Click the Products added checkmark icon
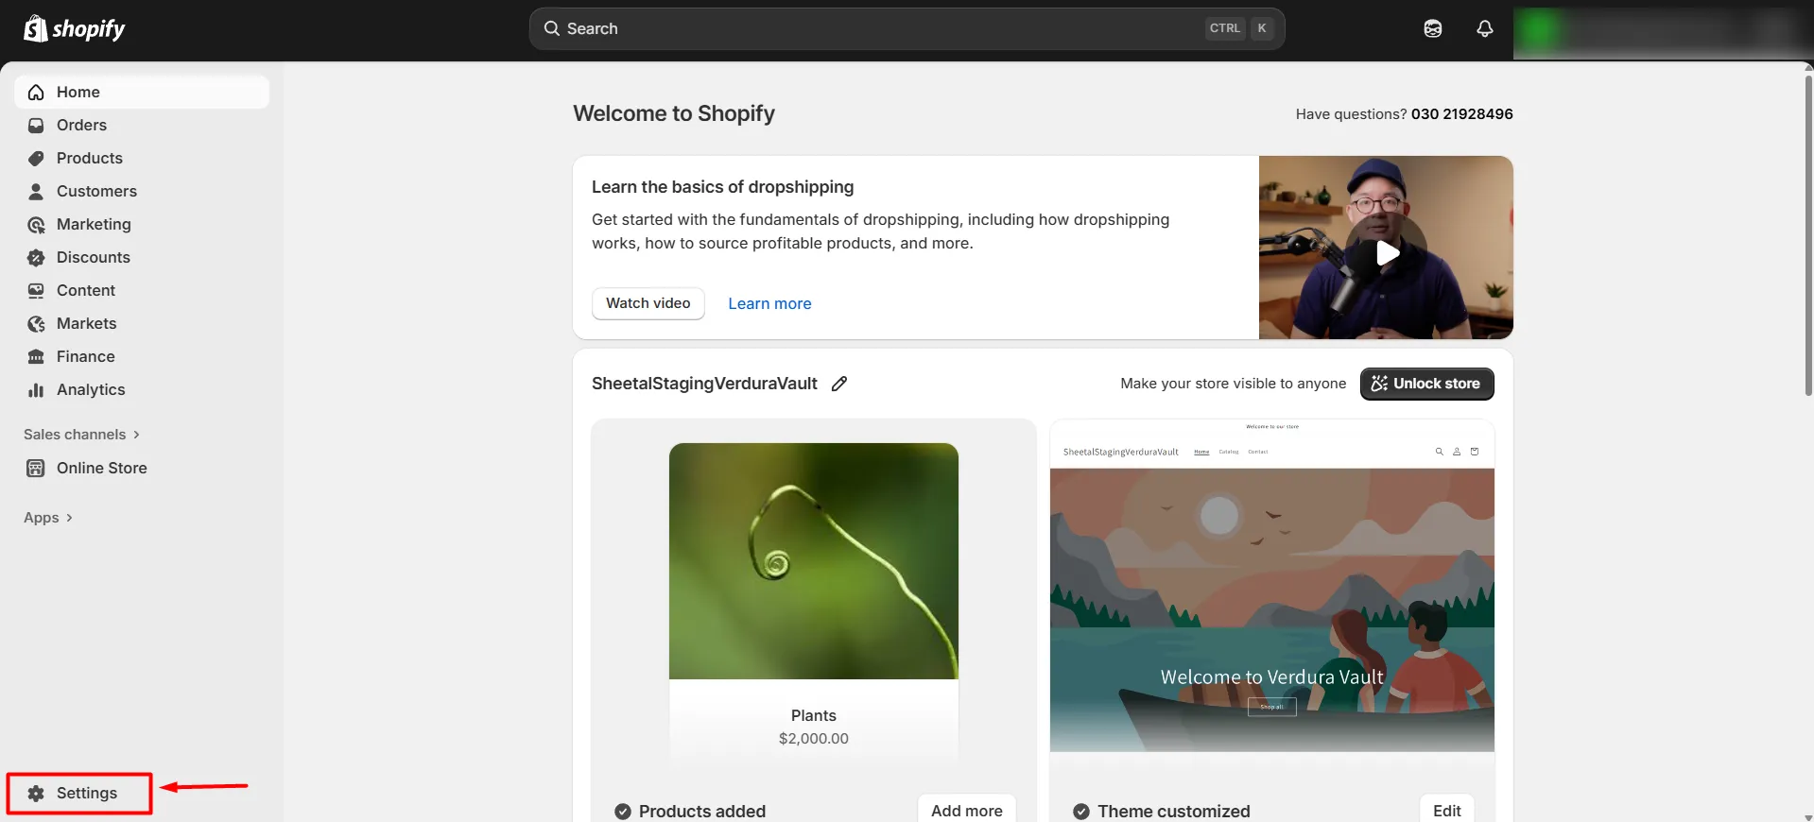The image size is (1814, 822). (623, 811)
